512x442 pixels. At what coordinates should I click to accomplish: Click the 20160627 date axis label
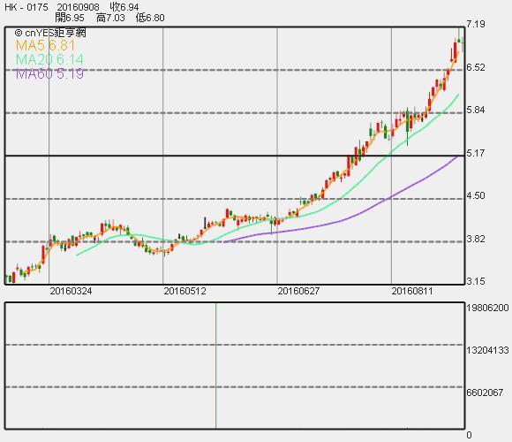coord(298,291)
